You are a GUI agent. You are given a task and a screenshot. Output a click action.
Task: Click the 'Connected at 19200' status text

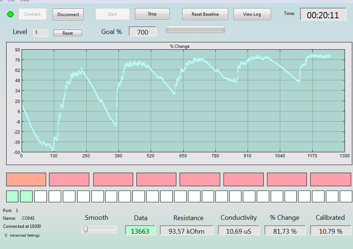click(x=22, y=226)
